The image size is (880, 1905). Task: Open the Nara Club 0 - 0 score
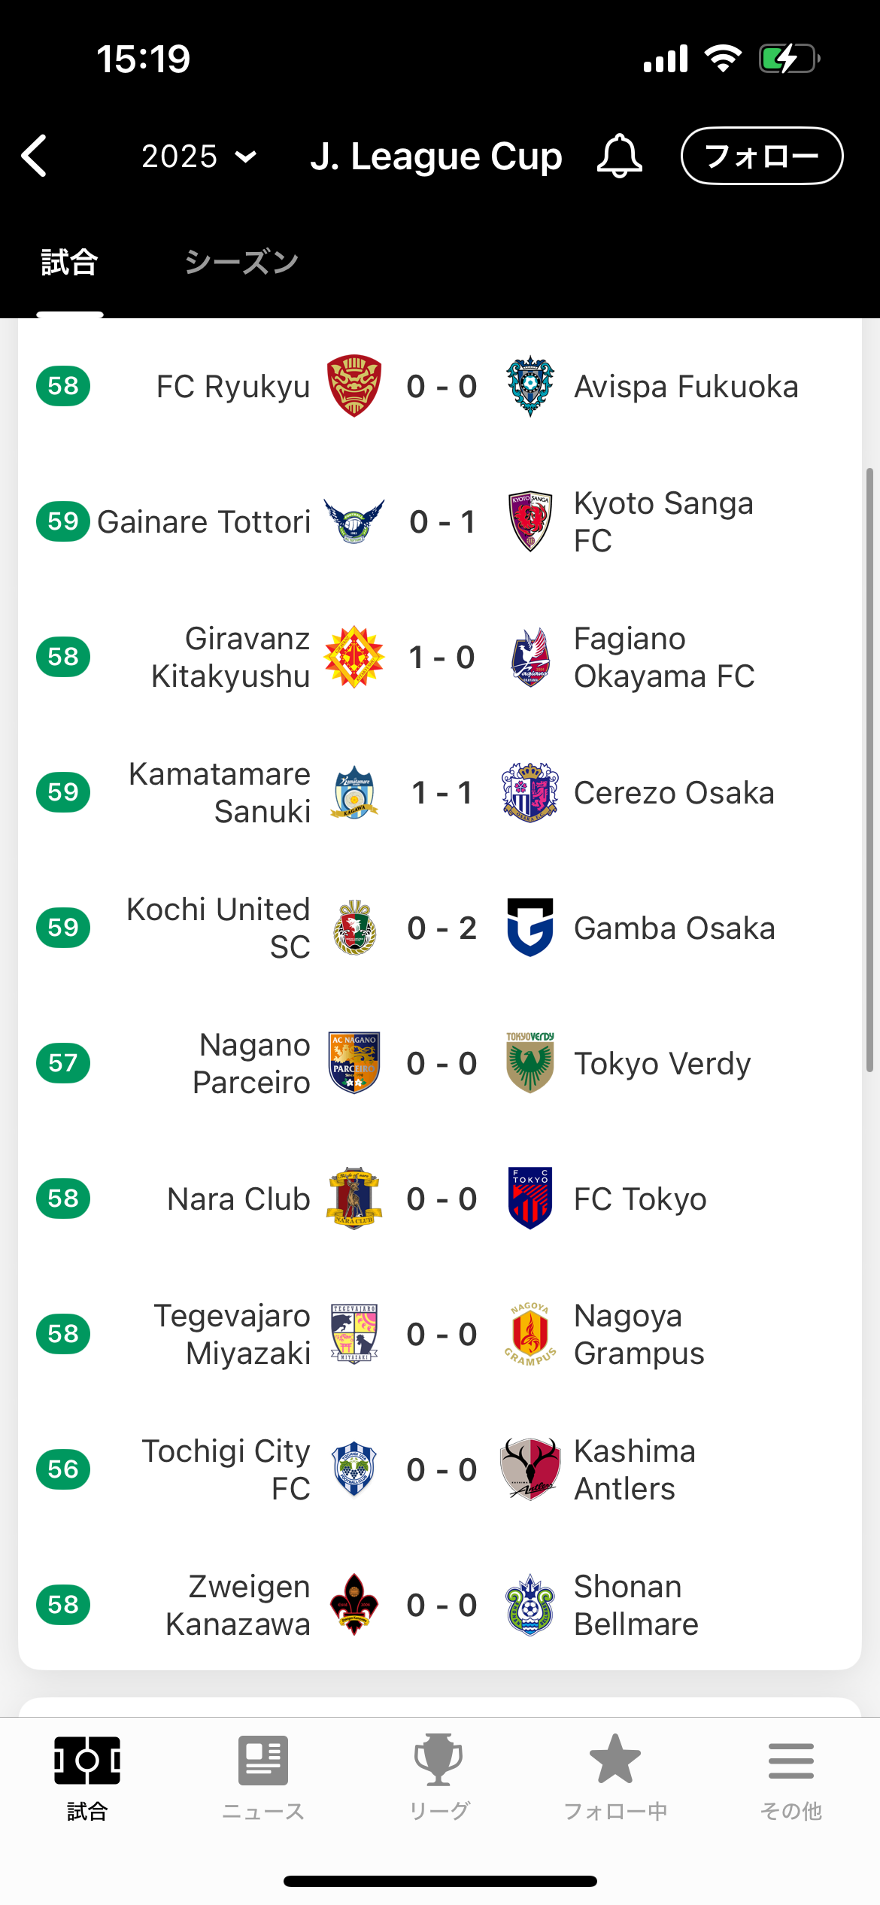click(x=442, y=1199)
